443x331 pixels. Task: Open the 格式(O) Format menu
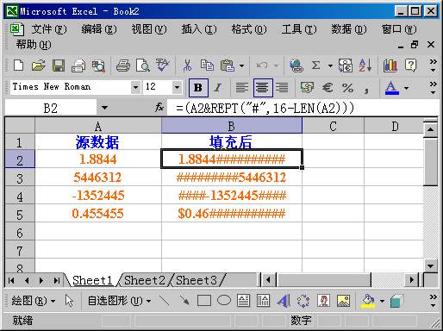click(249, 29)
